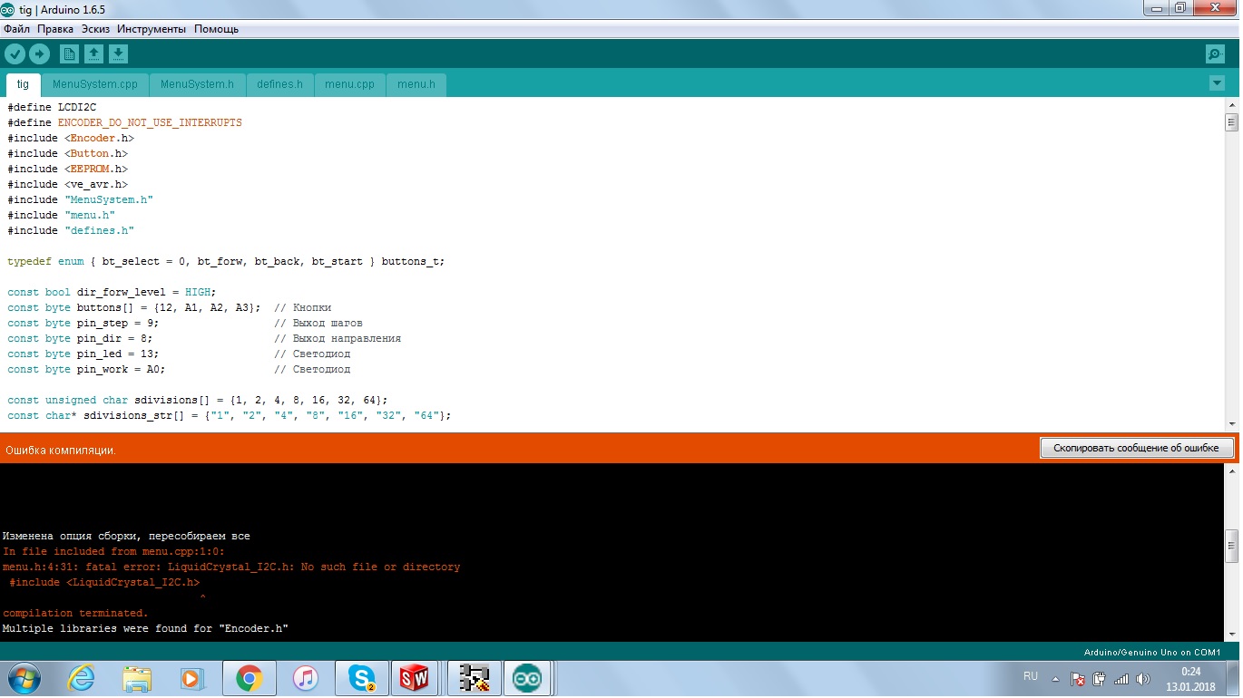1243x698 pixels.
Task: Switch to the MenuSystem.h tab
Action: [197, 84]
